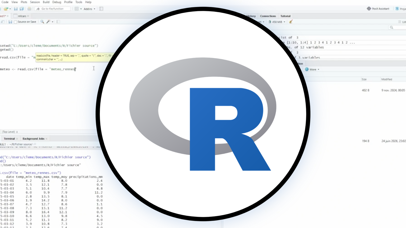Open the (Top Level) scope selector
This screenshot has height=228, width=406.
pos(10,132)
